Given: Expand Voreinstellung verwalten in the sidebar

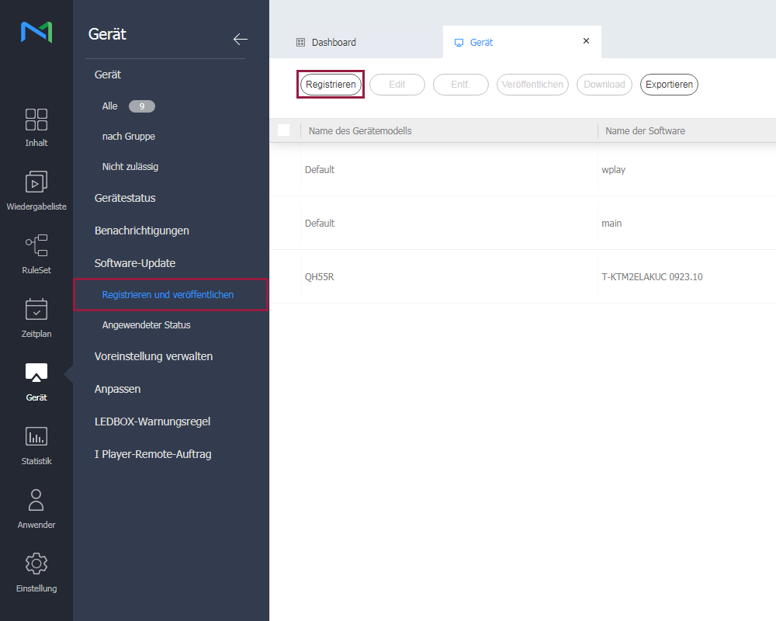Looking at the screenshot, I should coord(154,356).
